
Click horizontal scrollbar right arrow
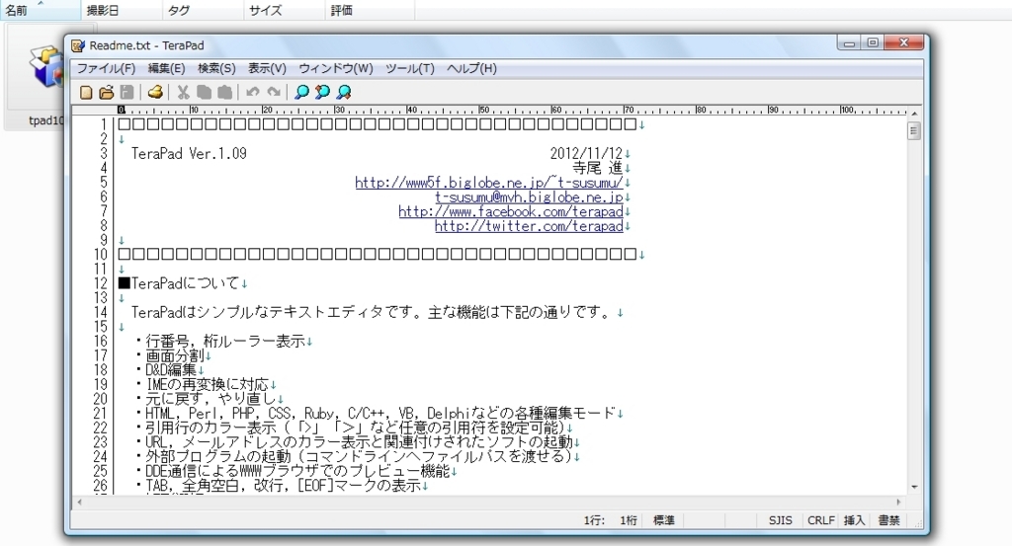(898, 502)
